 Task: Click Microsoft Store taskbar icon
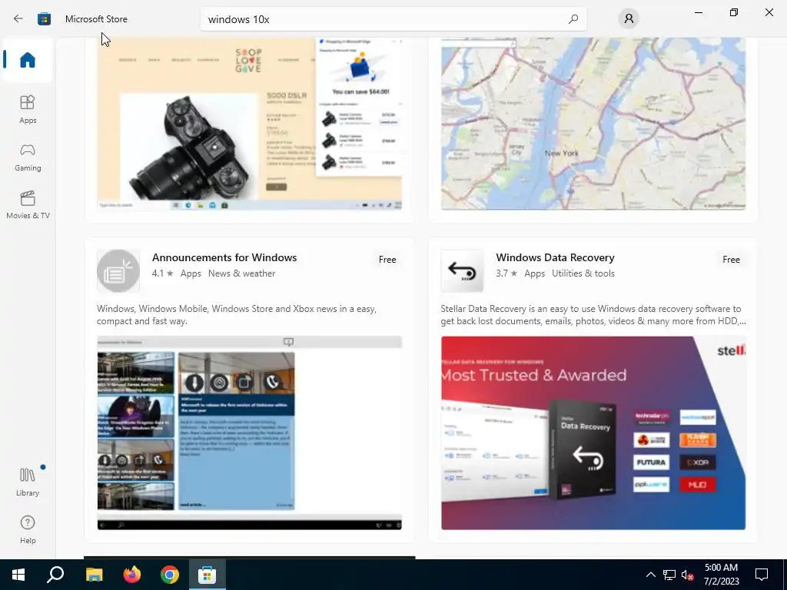(207, 575)
